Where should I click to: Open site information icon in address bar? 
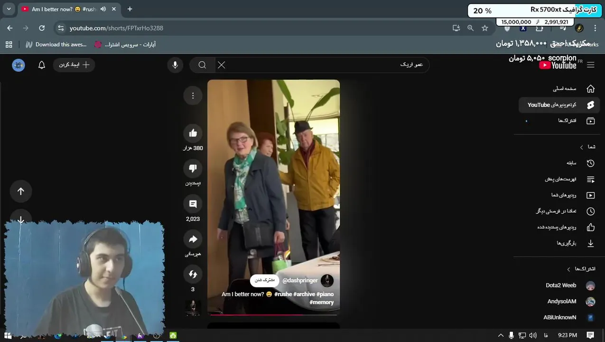pyautogui.click(x=61, y=28)
